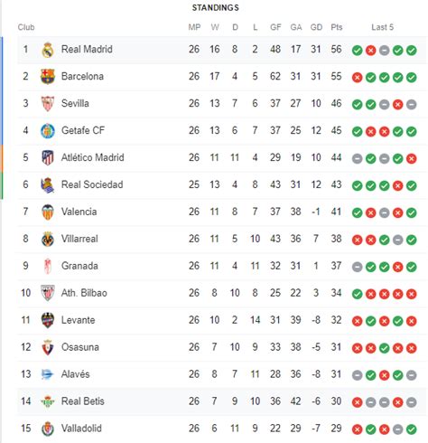Open the Valencia team name link
Viewport: 428px width, 443px height.
[79, 212]
